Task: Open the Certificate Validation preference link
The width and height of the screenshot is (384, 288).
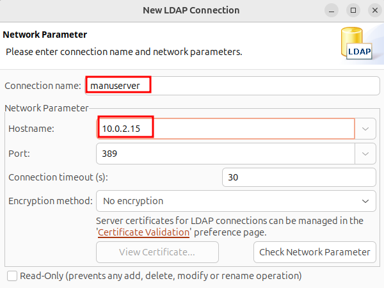Action: pos(144,232)
